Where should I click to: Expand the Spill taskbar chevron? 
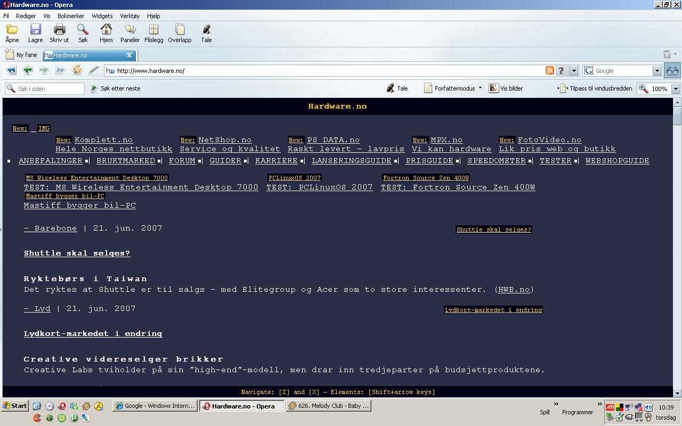pos(556,404)
